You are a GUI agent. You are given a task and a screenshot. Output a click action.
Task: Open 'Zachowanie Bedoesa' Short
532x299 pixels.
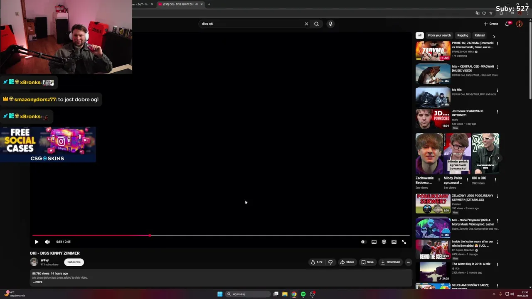[429, 154]
